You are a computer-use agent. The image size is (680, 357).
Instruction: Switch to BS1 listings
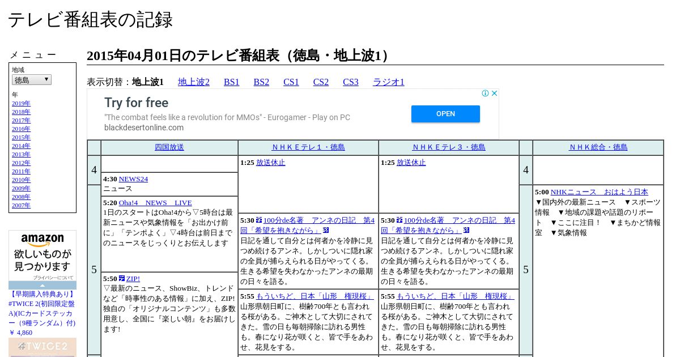coord(232,82)
